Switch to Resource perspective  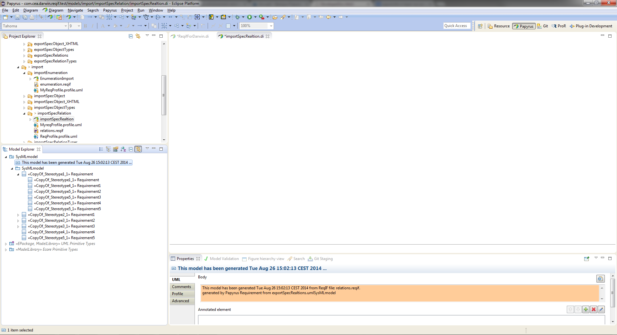pyautogui.click(x=499, y=26)
